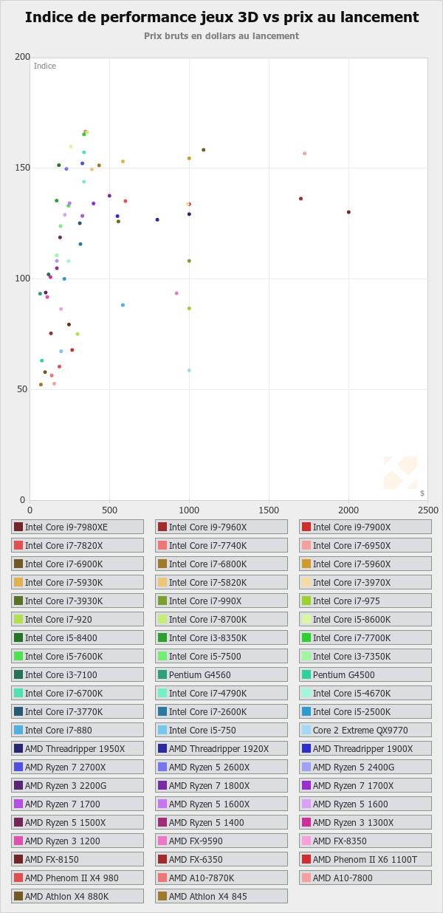Toggle AMD Threadripper 1900X in the legend
The height and width of the screenshot is (913, 443).
[x=365, y=748]
